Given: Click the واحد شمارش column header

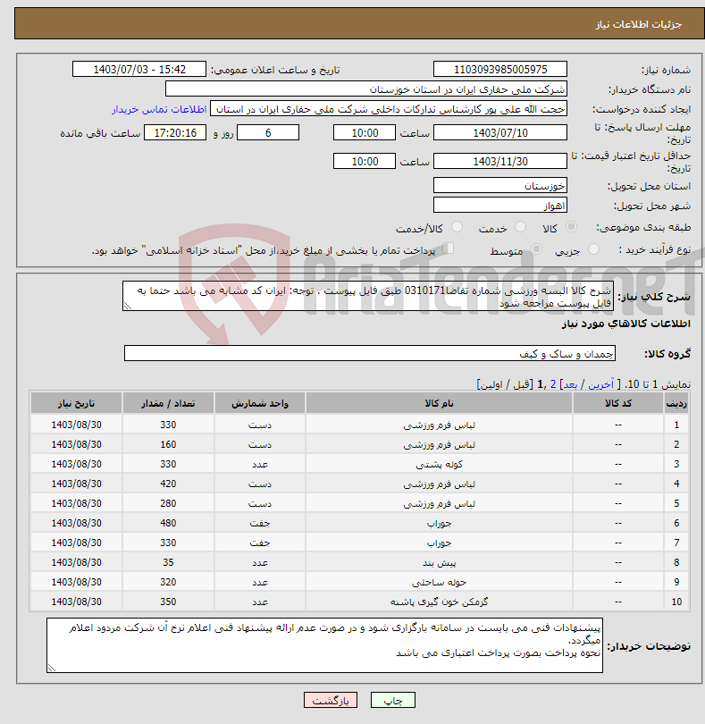Looking at the screenshot, I should coord(259,403).
